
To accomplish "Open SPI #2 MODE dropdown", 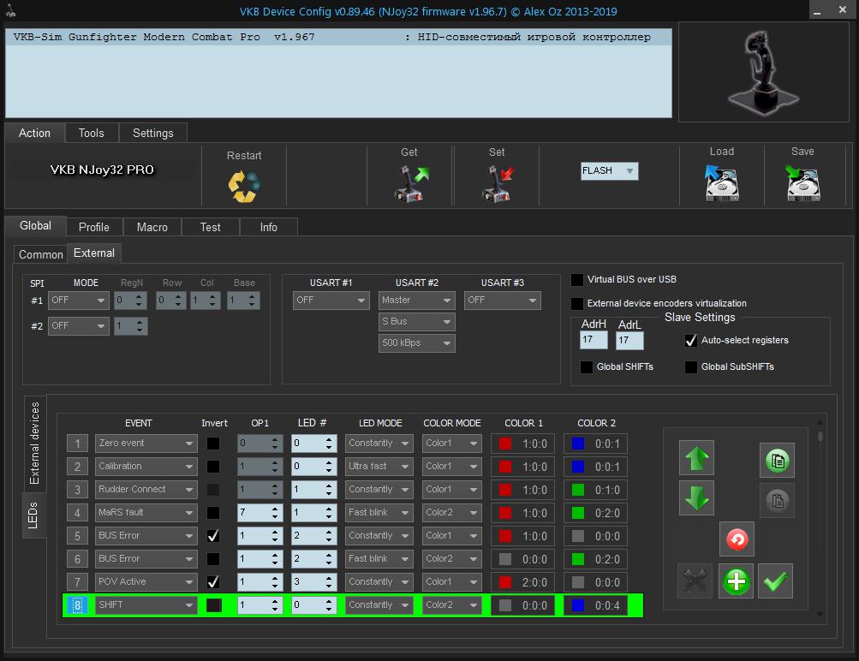I will (78, 326).
